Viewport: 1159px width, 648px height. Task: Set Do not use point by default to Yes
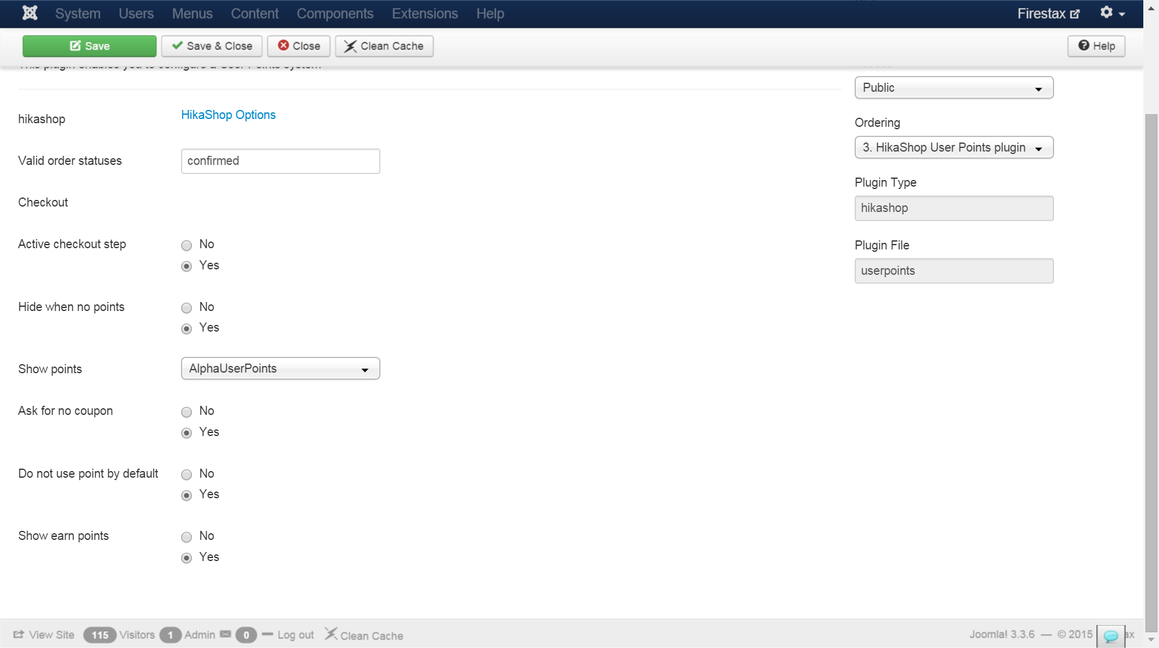(187, 495)
